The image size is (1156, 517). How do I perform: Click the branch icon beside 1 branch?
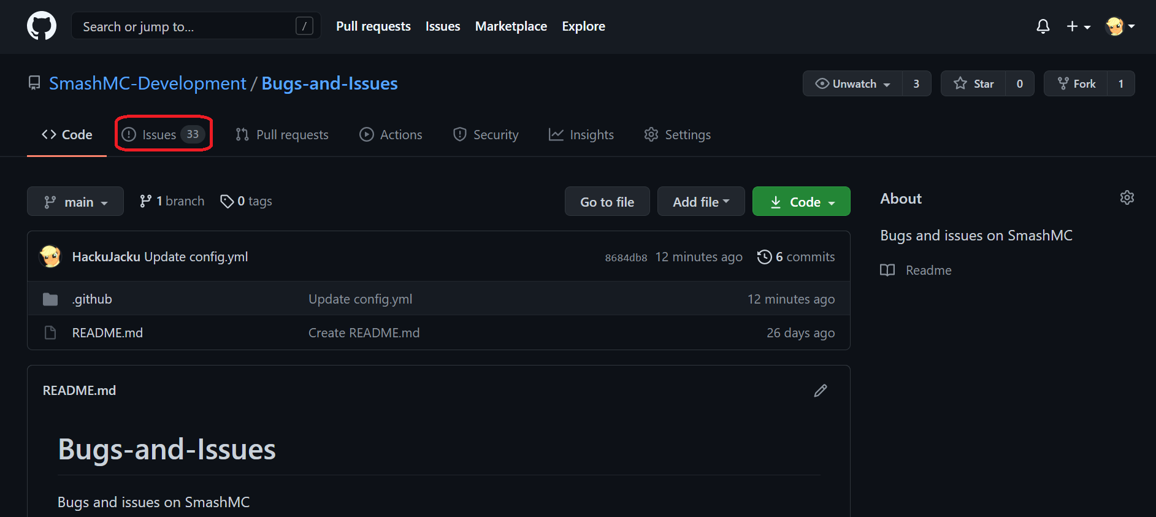click(x=145, y=201)
